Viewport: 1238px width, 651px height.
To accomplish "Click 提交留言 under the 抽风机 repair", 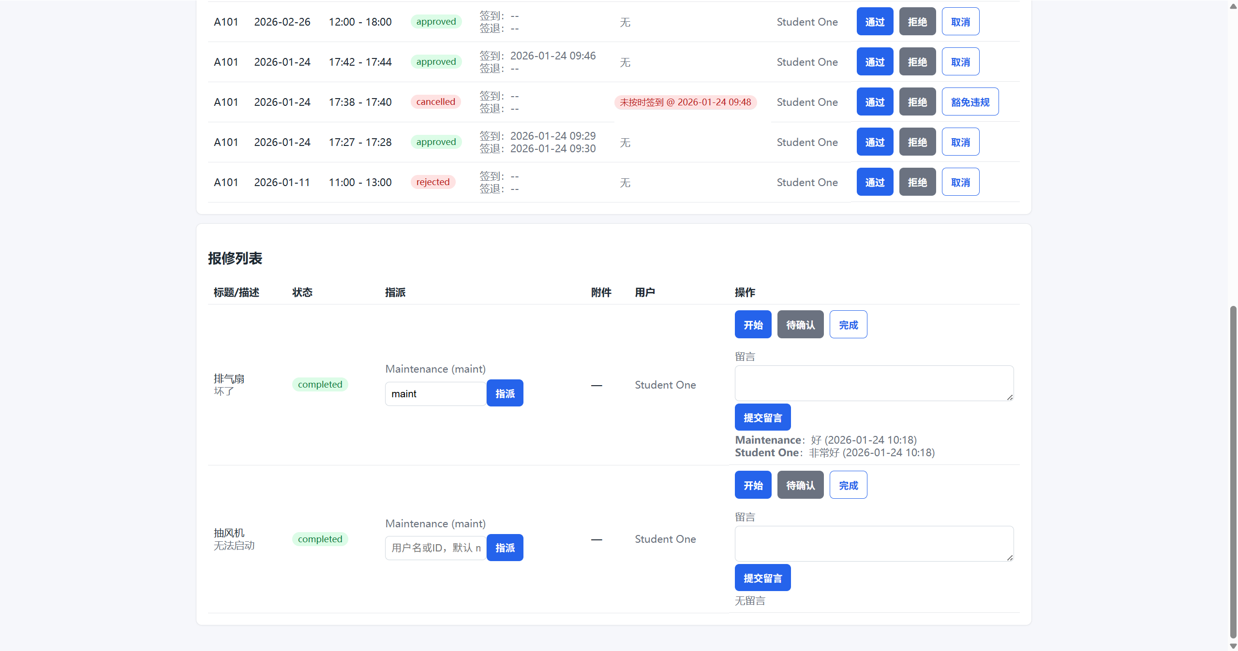I will click(x=762, y=578).
